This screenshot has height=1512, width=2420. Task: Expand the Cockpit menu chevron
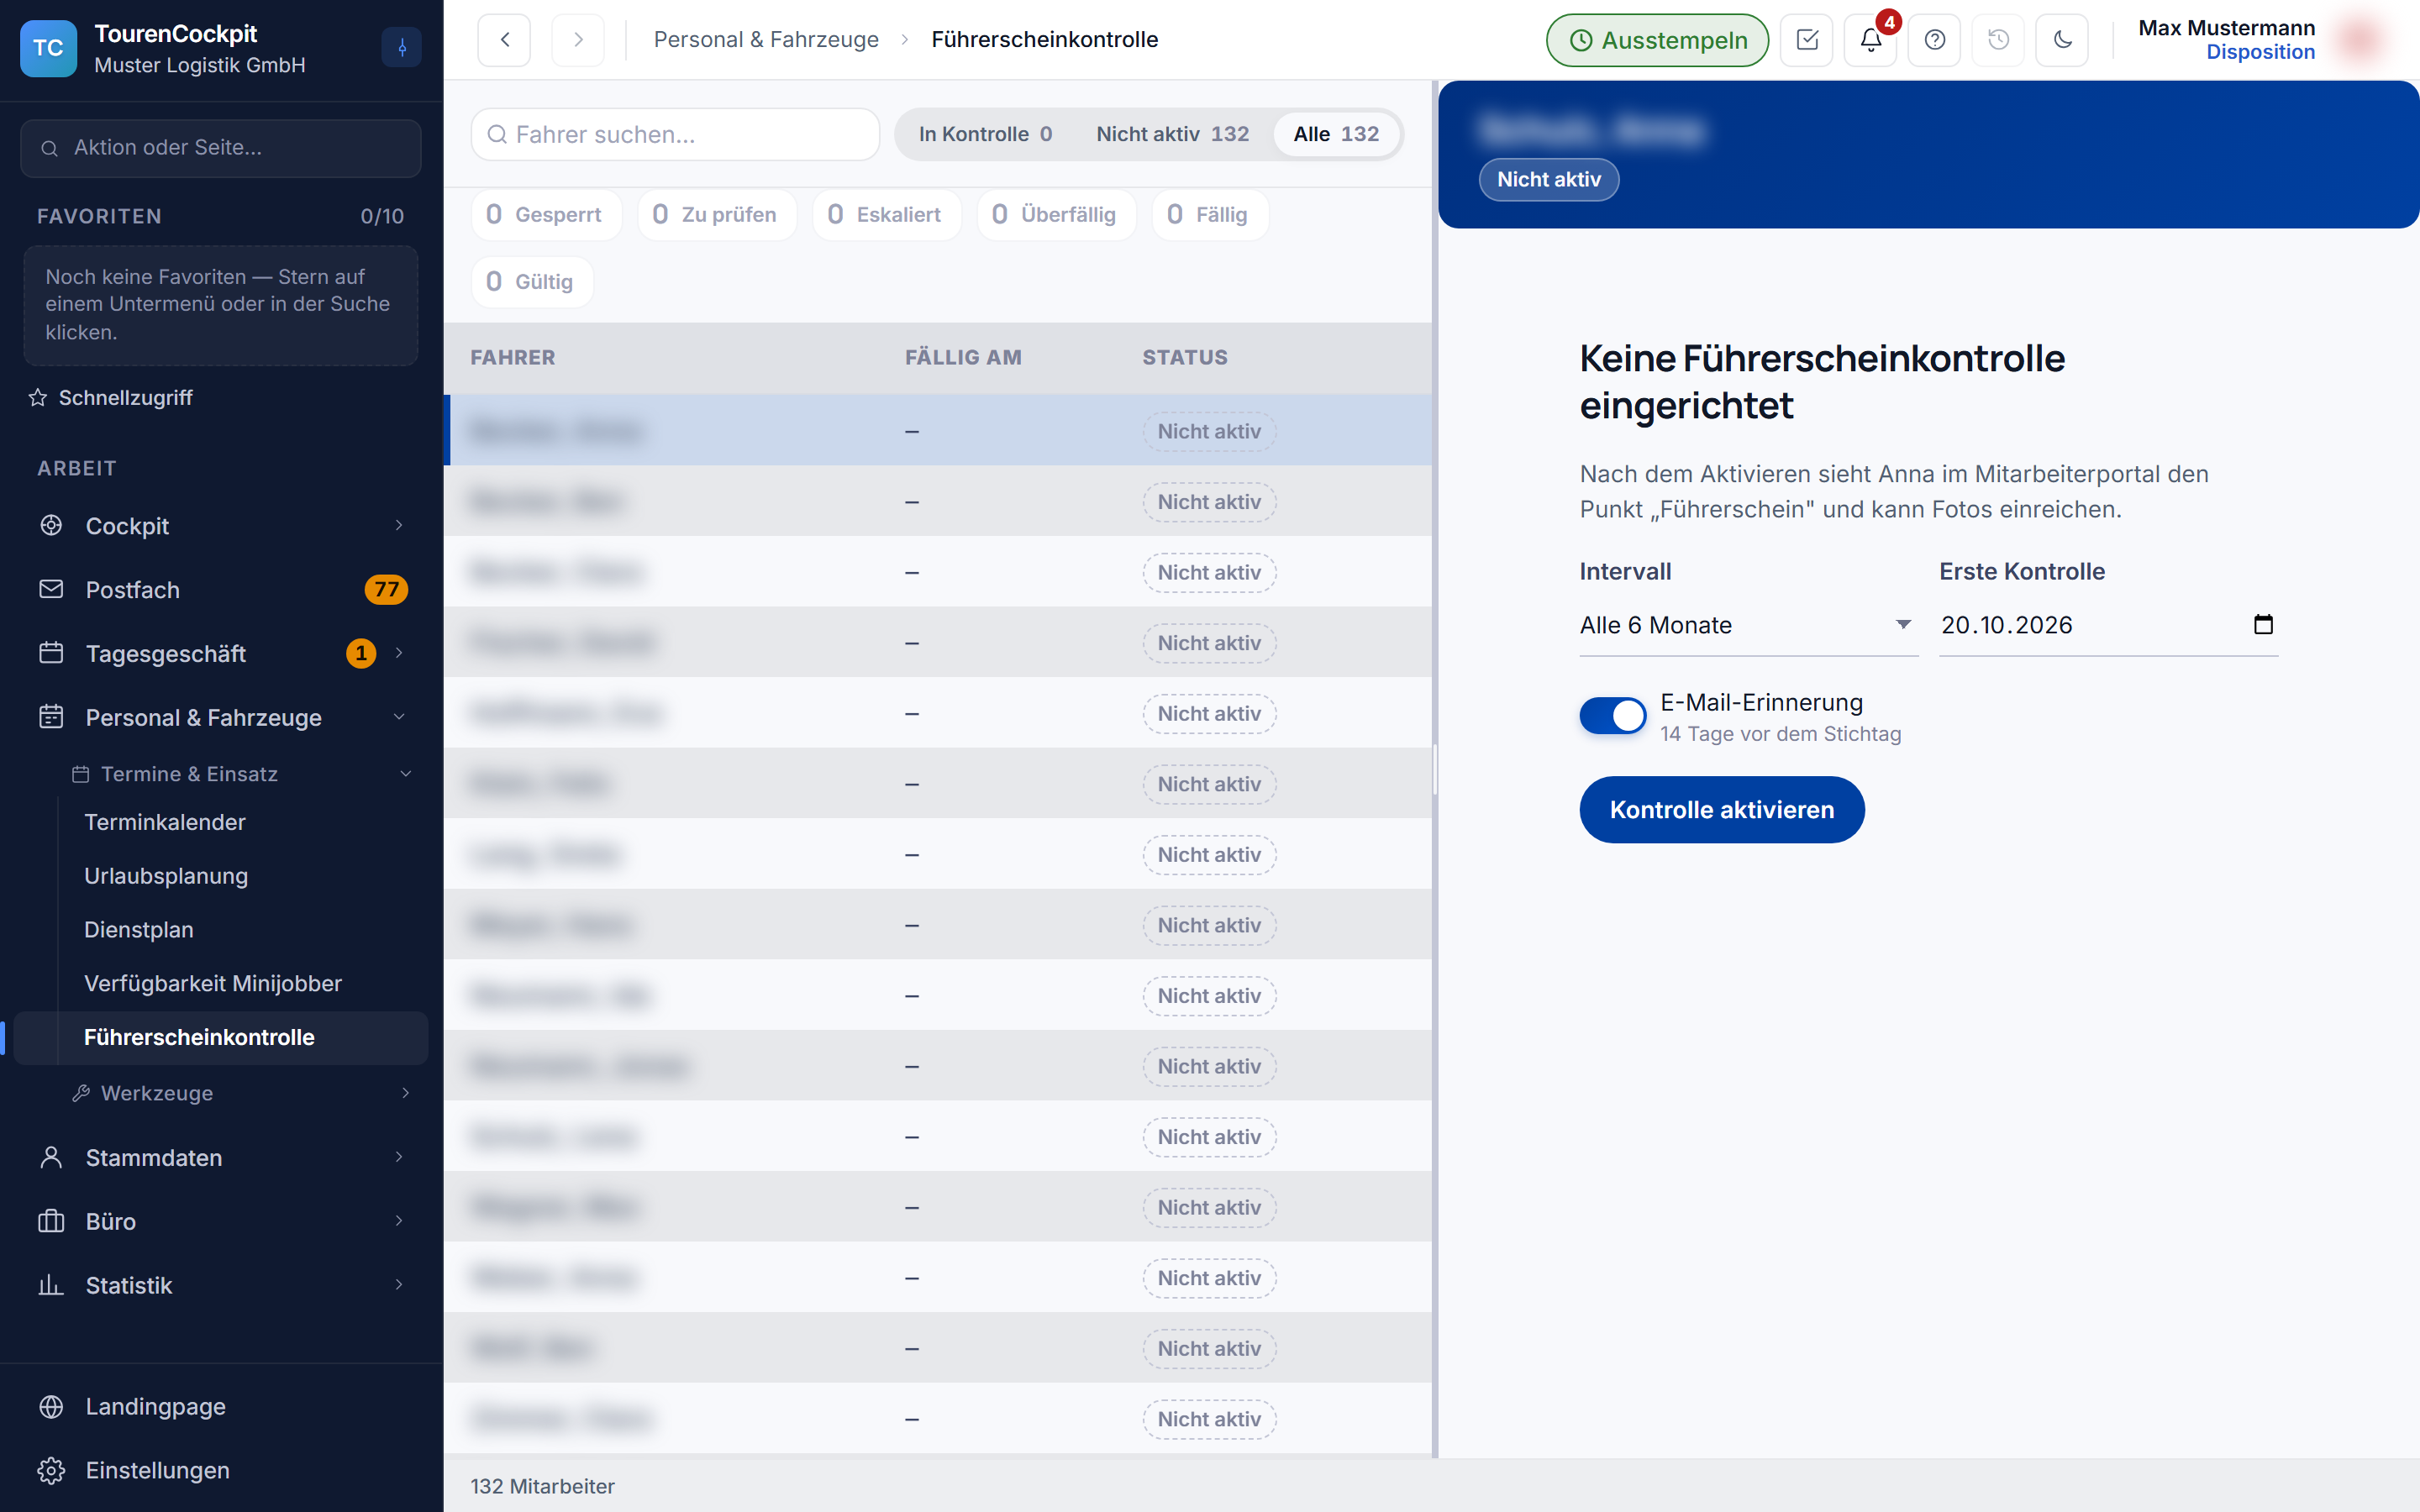[399, 526]
